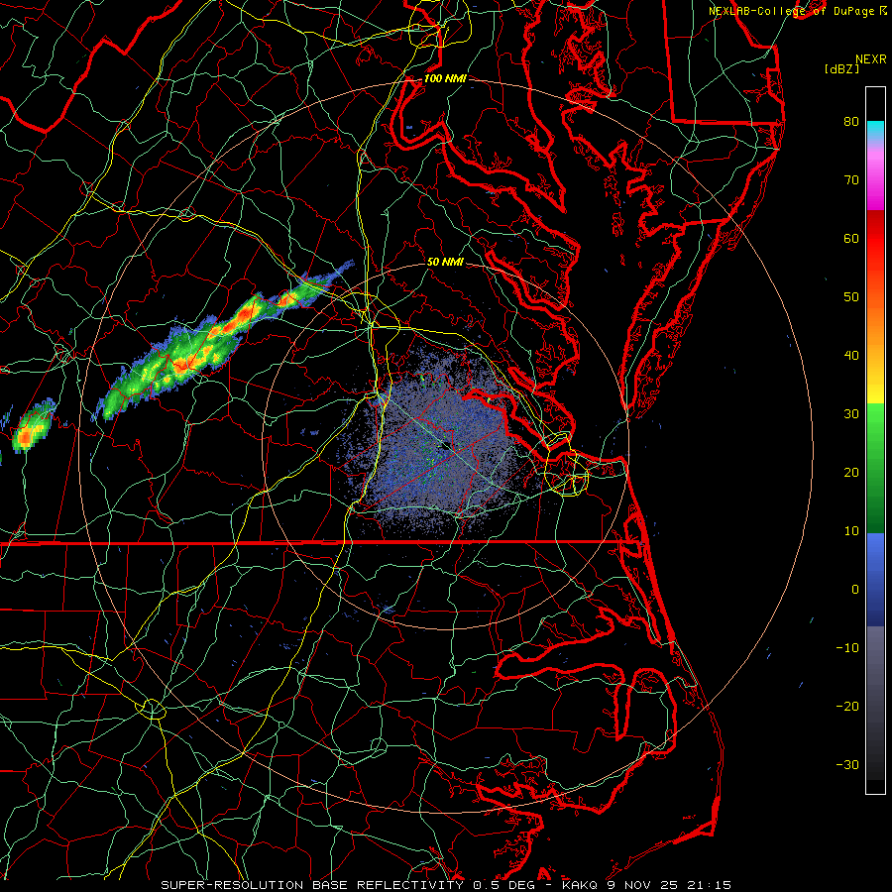892x892 pixels.
Task: Click the 50 NMI range ring label
Action: [445, 262]
